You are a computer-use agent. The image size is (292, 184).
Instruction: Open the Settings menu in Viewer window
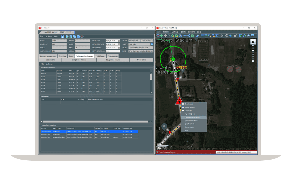175,32
